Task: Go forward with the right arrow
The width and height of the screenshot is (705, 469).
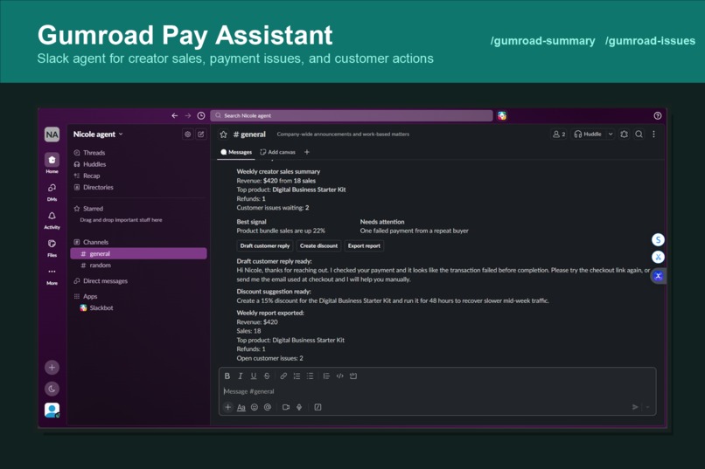Action: pos(188,116)
